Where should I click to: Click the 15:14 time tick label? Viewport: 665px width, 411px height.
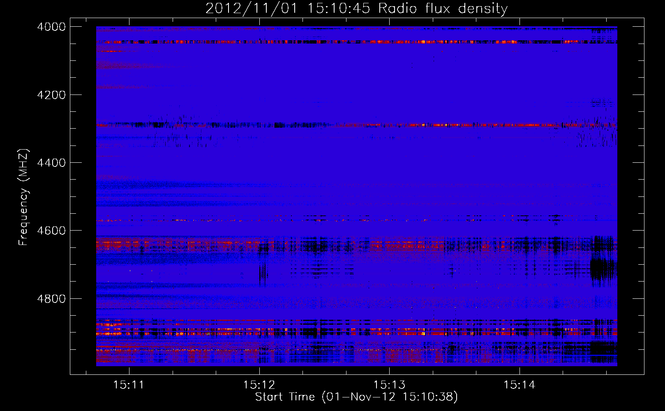520,385
